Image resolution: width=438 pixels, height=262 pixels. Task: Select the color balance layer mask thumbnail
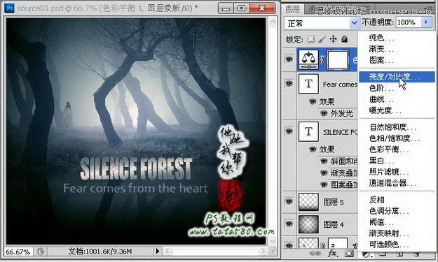pyautogui.click(x=338, y=59)
